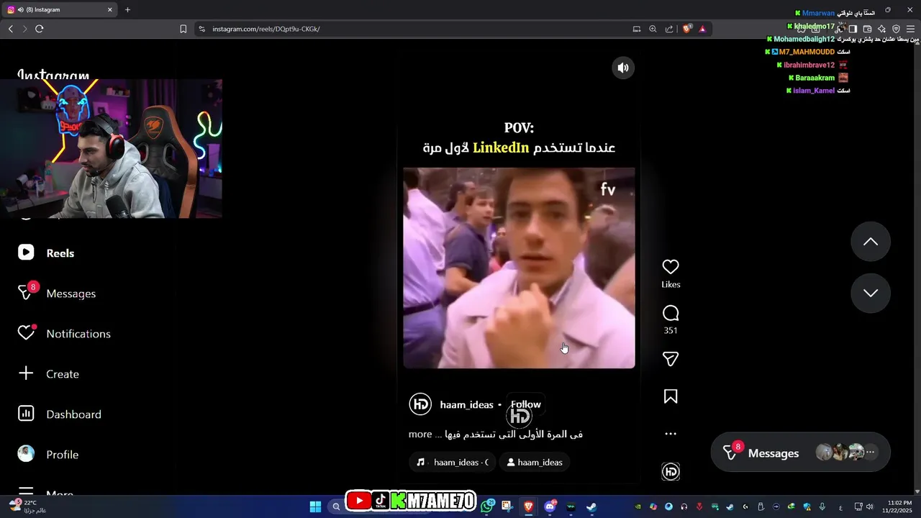
Task: Go to next reel with the down arrow
Action: [871, 293]
